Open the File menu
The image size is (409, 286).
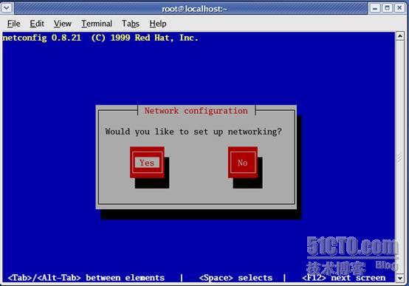point(13,24)
